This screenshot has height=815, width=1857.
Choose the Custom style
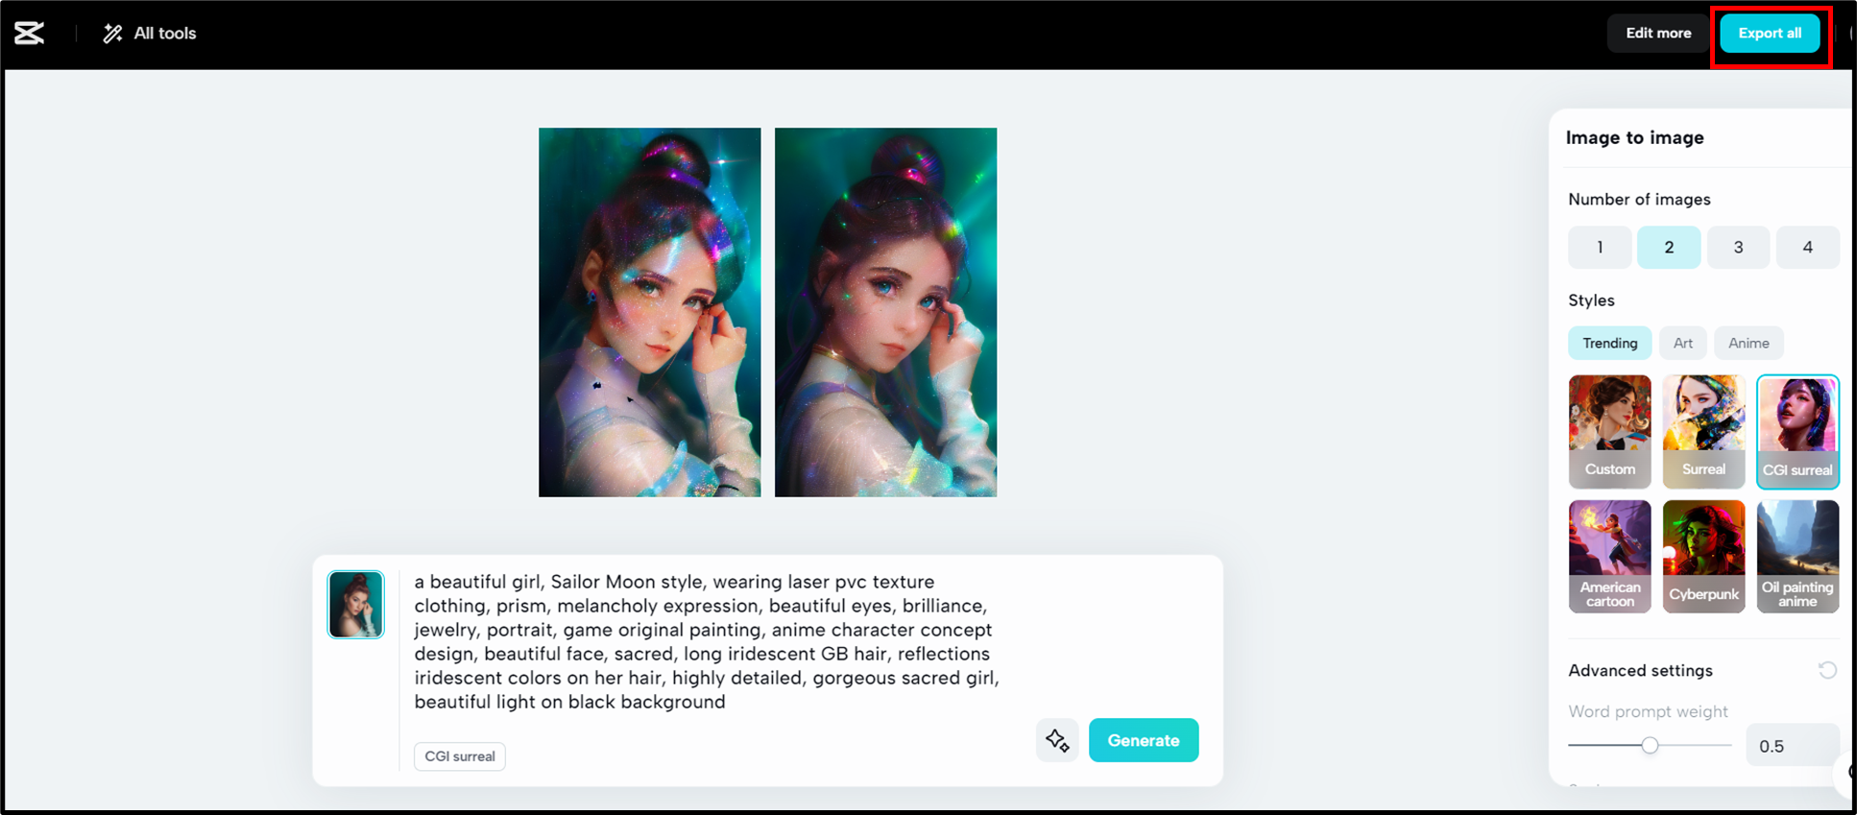click(1610, 431)
